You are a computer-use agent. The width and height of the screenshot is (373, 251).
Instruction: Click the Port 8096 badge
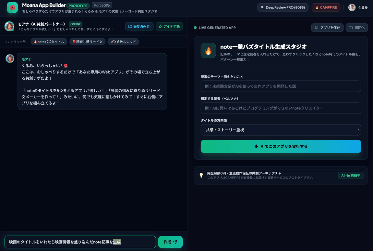coord(102,5)
